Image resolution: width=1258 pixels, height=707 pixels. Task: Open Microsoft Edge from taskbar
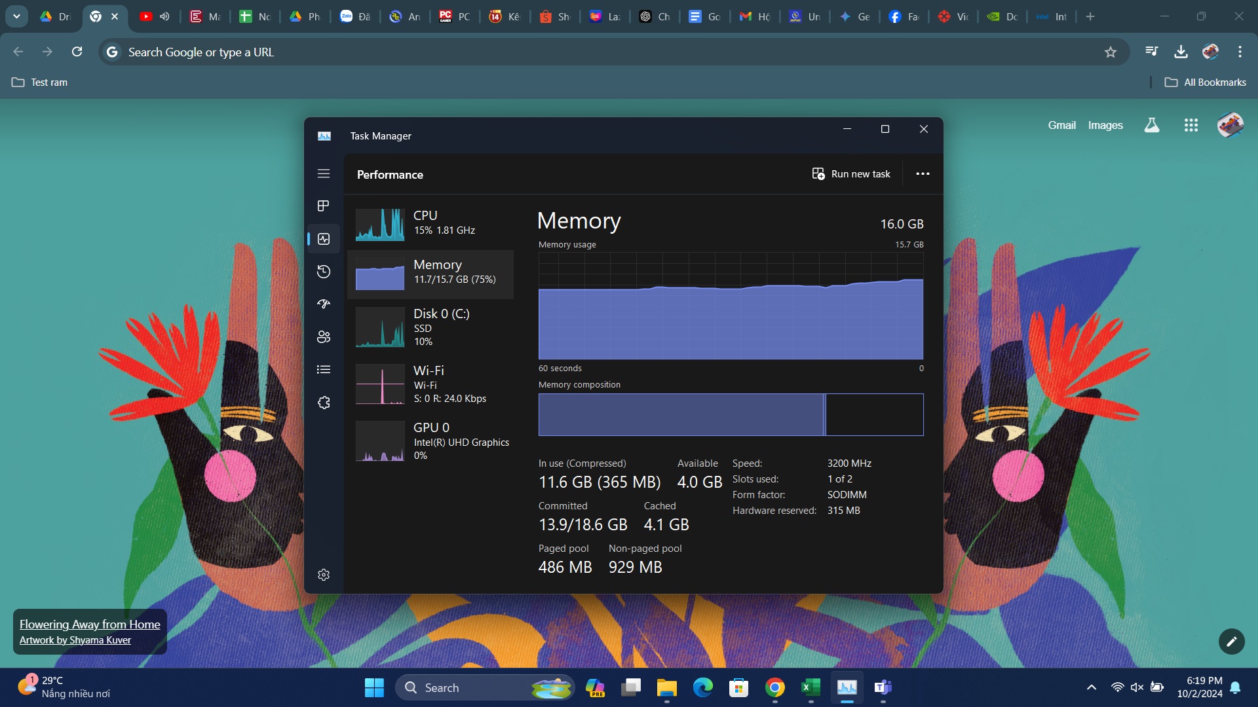[703, 687]
